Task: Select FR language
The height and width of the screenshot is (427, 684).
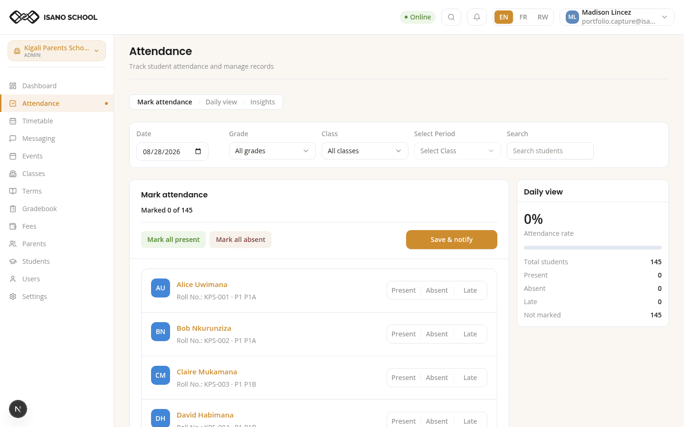Action: pos(523,17)
